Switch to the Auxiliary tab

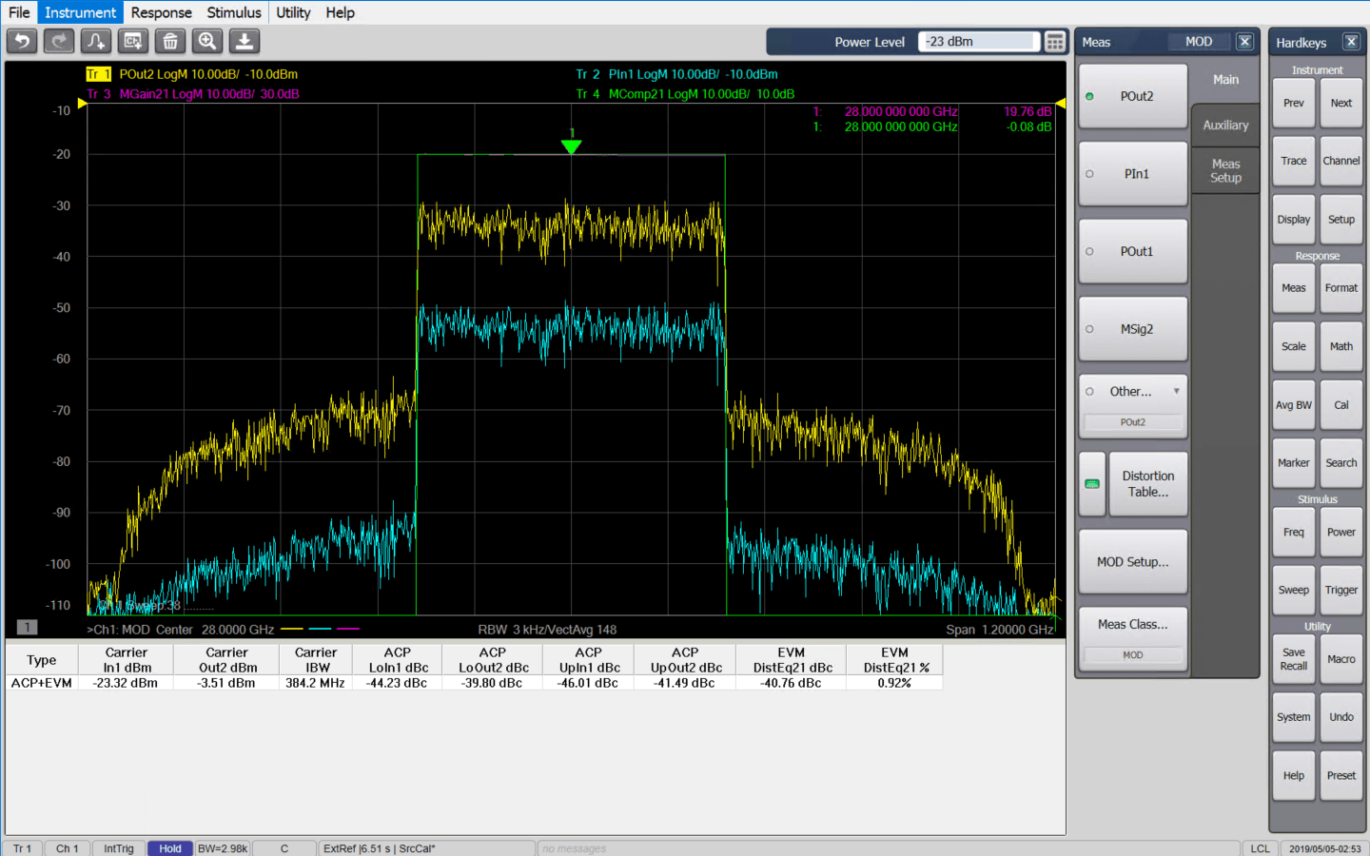coord(1225,125)
